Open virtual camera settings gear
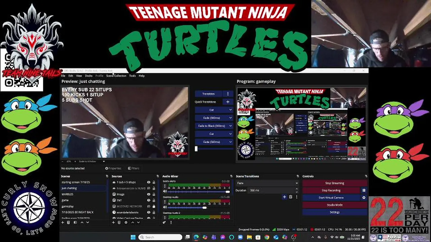The width and height of the screenshot is (431, 242). [x=364, y=198]
